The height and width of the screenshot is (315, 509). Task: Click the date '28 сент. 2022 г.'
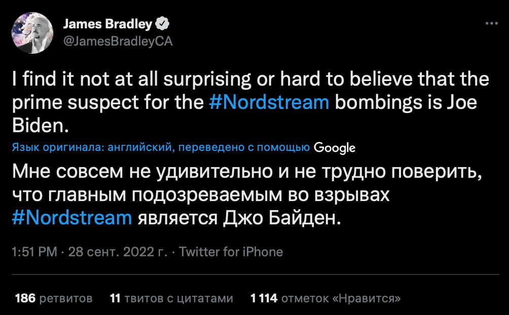click(x=118, y=252)
